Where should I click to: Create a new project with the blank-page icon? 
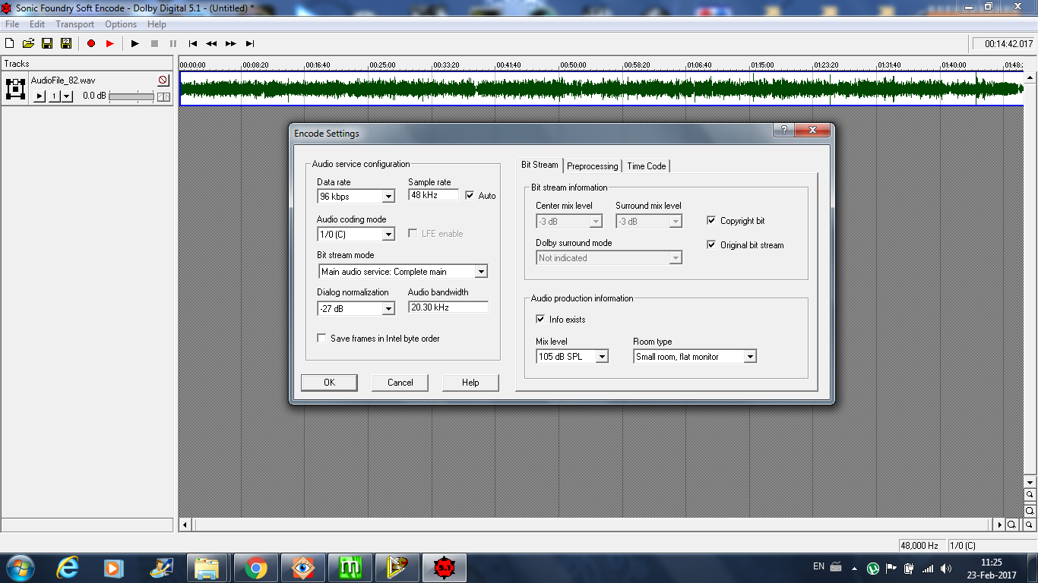coord(10,44)
